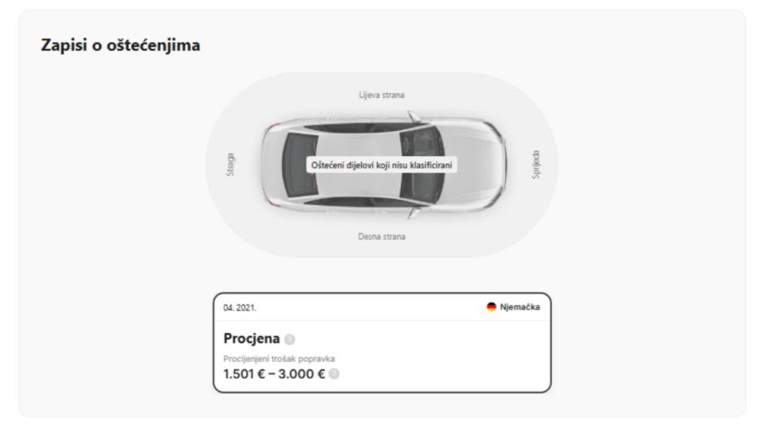This screenshot has height=445, width=763.
Task: Select the "Sprijeda" front label
Action: tap(535, 164)
